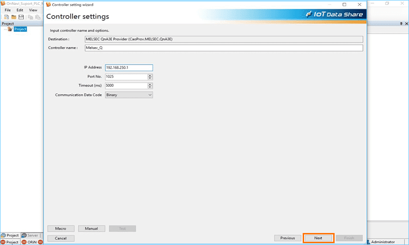409x245 pixels.
Task: Select the Project tree item
Action: pos(20,29)
